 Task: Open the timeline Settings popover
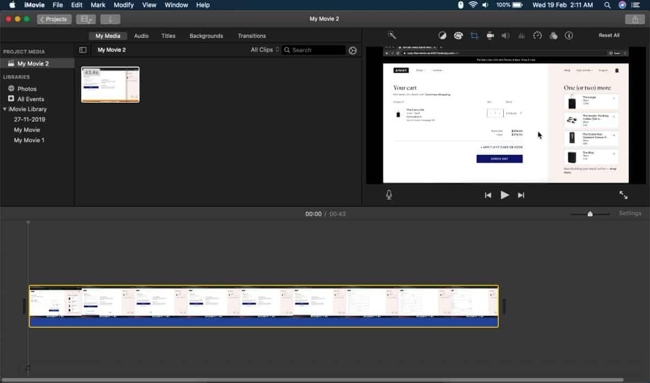(x=630, y=213)
